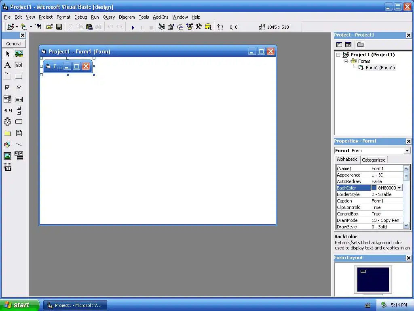The width and height of the screenshot is (414, 311).
Task: Select the Image tool
Action: 8,156
